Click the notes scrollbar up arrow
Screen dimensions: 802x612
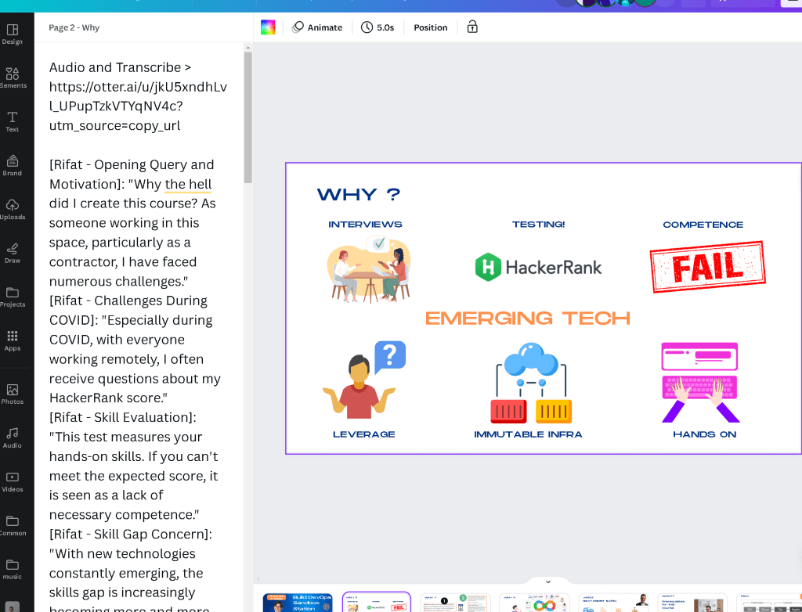tap(248, 48)
